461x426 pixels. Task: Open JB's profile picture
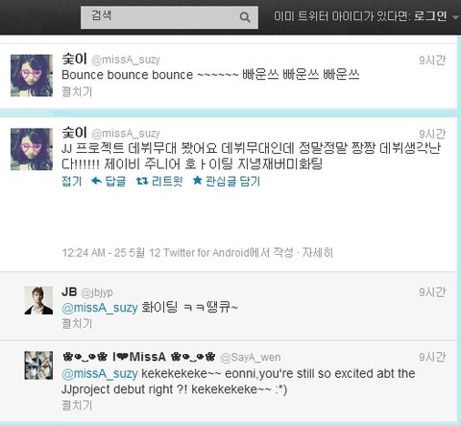coord(38,300)
